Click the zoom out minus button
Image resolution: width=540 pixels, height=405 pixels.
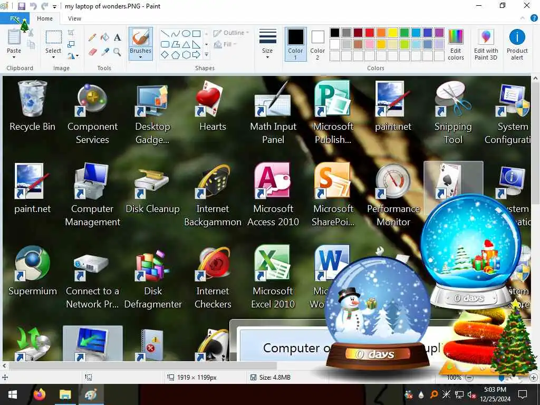pos(469,378)
